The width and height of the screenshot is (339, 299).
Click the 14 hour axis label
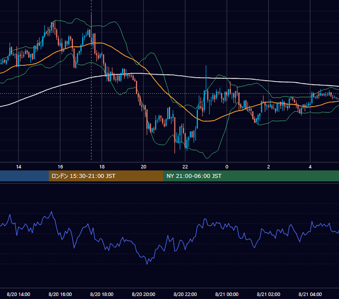[18, 167]
